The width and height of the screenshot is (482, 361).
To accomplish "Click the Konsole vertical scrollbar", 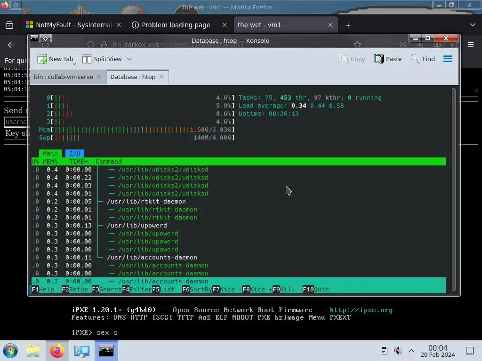I will 453,189.
